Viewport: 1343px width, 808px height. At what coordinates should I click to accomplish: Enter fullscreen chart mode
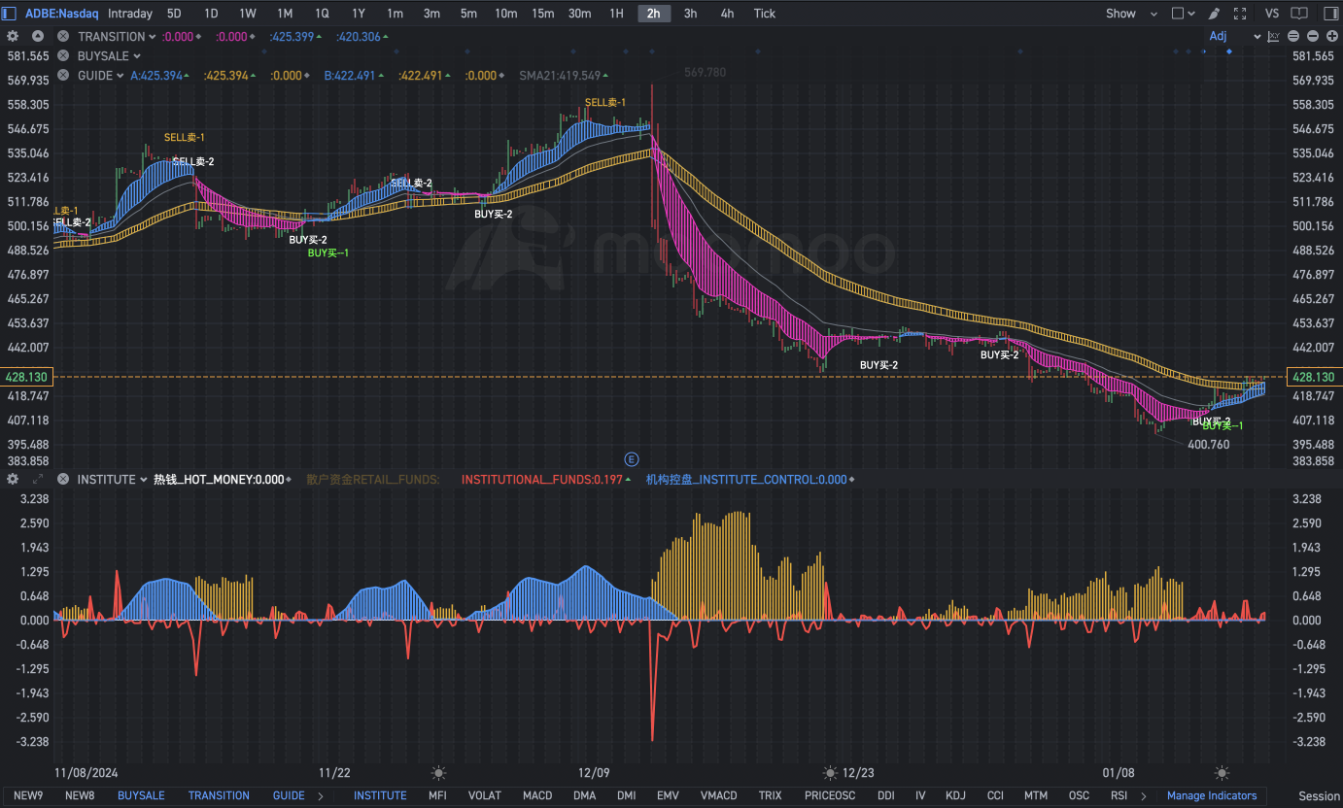(x=1240, y=14)
